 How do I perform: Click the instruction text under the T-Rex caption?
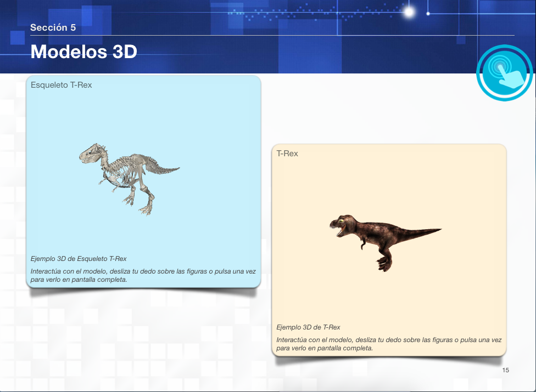pos(388,344)
